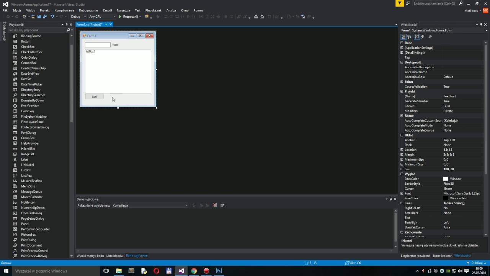Select ComboBox in the toolbox
490x276 pixels.
(29, 63)
